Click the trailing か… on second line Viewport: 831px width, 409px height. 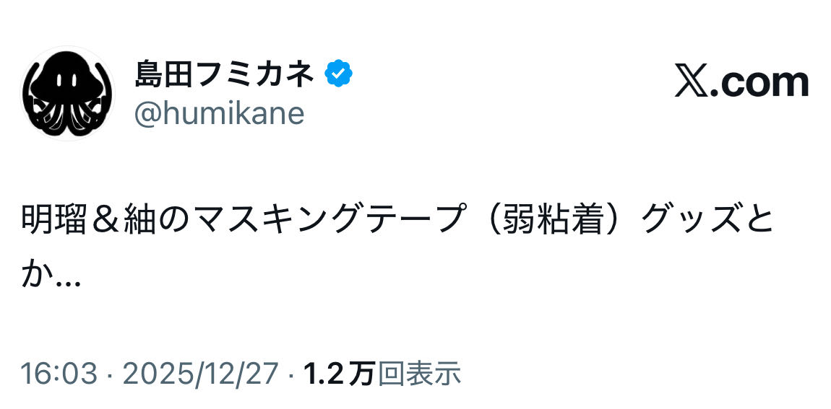51,277
